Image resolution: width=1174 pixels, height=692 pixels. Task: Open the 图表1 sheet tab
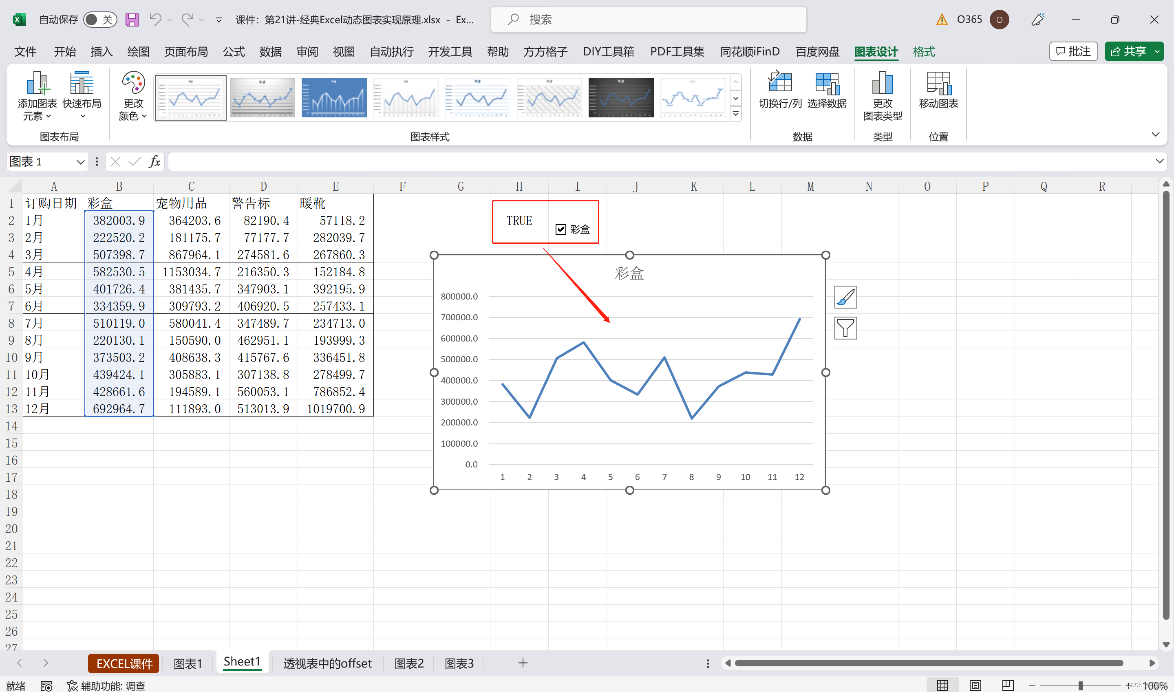click(x=188, y=663)
